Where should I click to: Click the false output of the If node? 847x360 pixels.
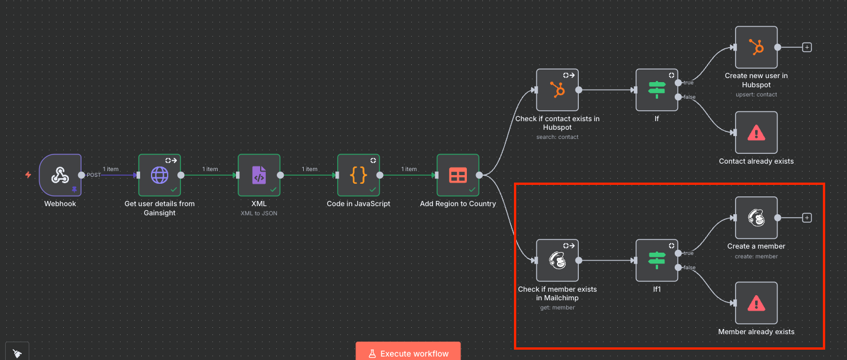[679, 97]
